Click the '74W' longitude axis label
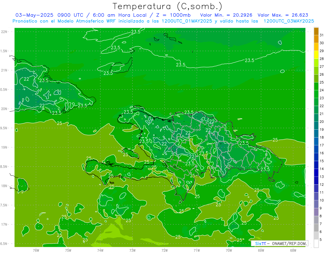This screenshot has width=329, height=254. tap(100, 250)
